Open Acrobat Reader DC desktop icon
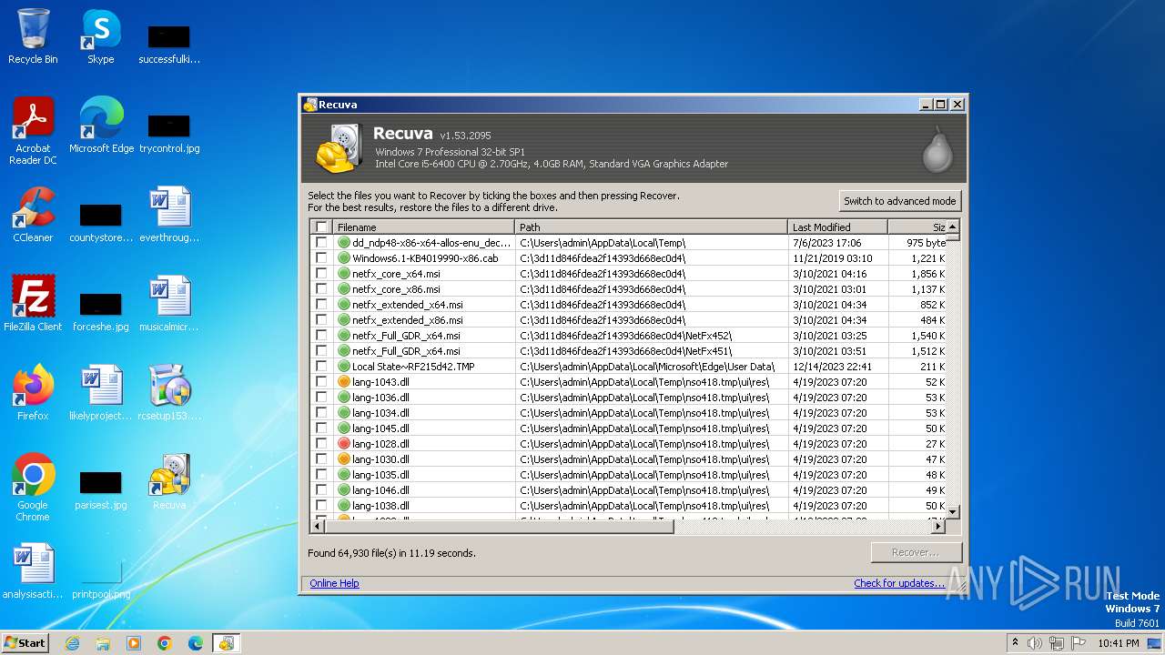 [33, 131]
